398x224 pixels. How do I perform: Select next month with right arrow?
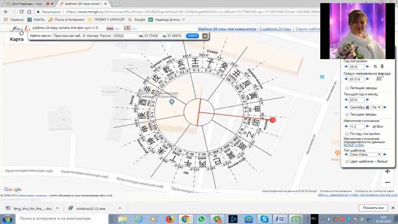click(x=385, y=108)
